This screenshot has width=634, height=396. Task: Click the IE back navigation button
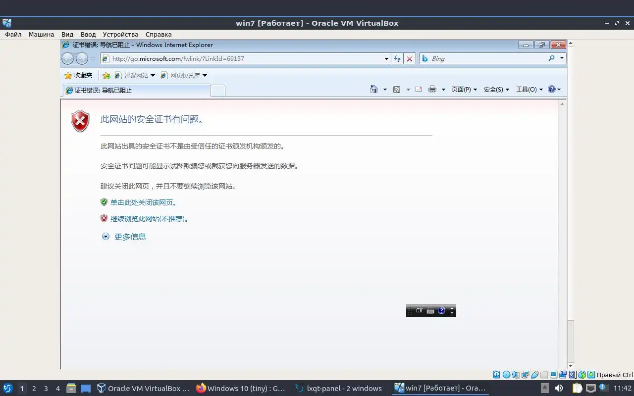(x=67, y=58)
